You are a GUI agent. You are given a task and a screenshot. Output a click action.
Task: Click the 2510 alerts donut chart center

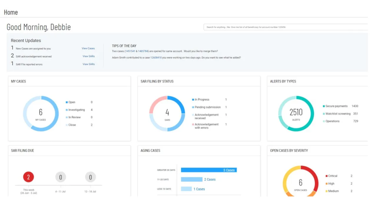click(296, 113)
